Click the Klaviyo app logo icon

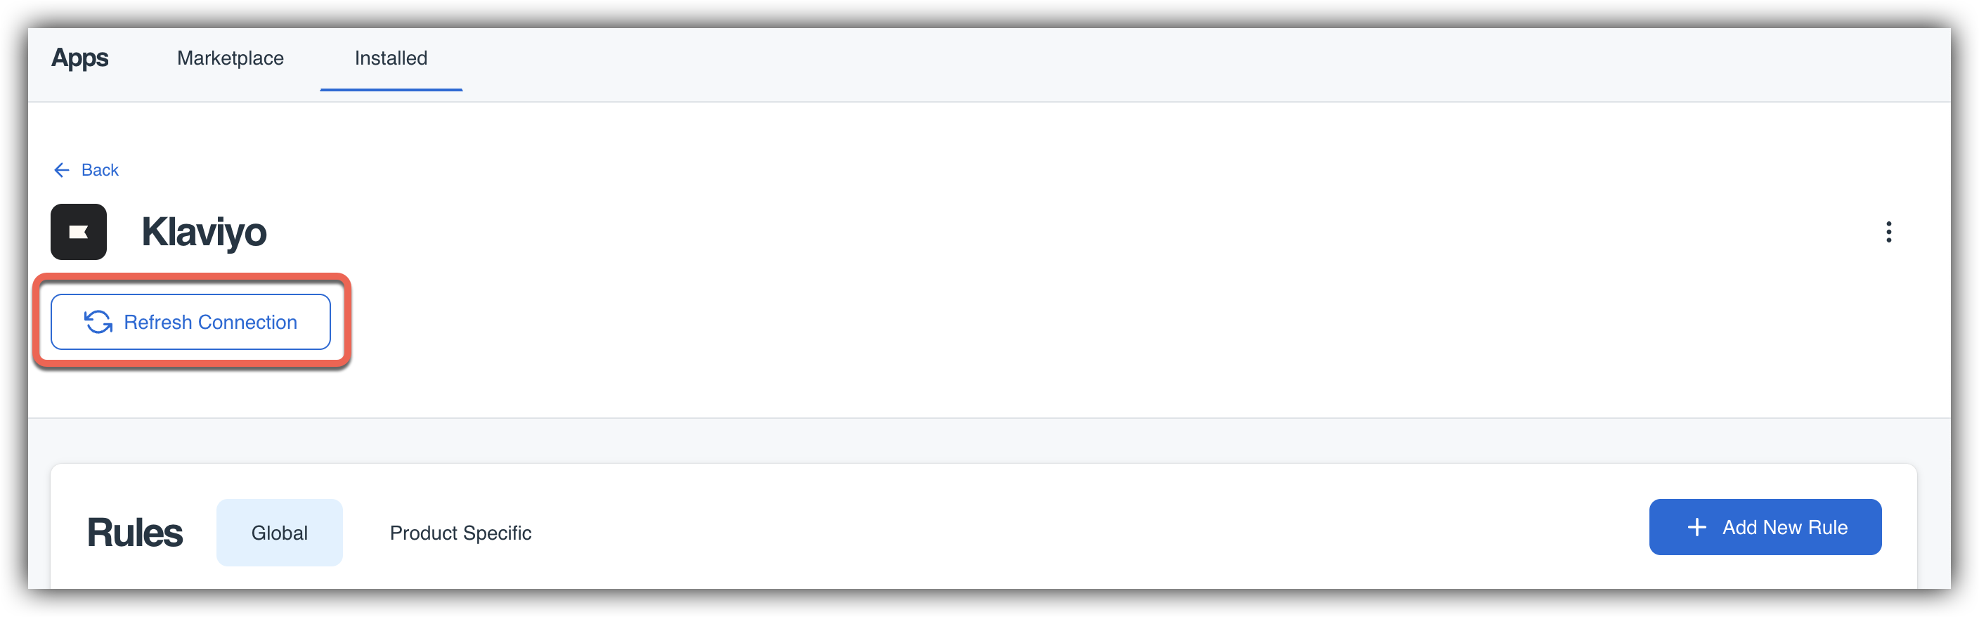click(79, 231)
